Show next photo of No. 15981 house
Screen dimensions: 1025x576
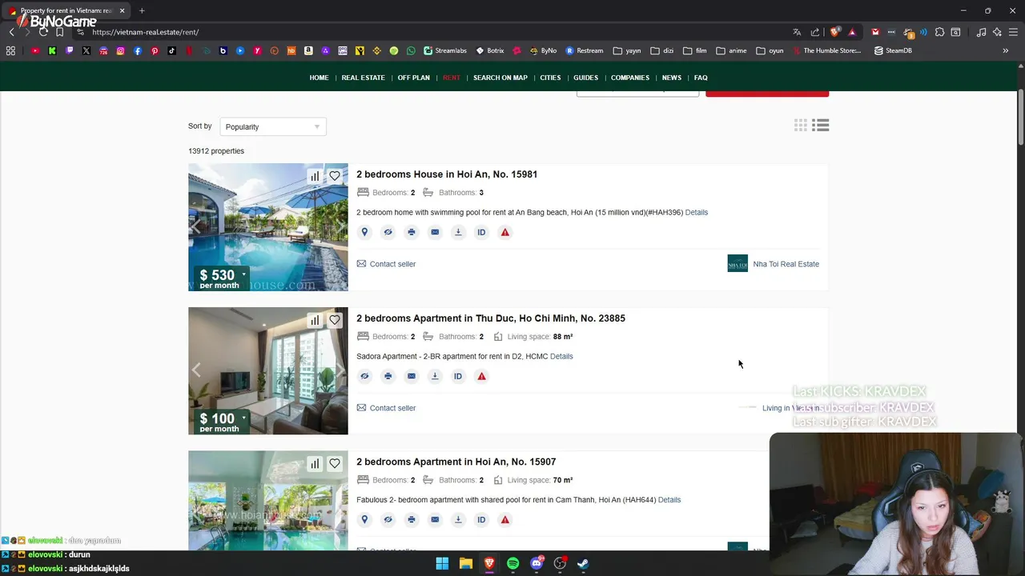tap(340, 227)
